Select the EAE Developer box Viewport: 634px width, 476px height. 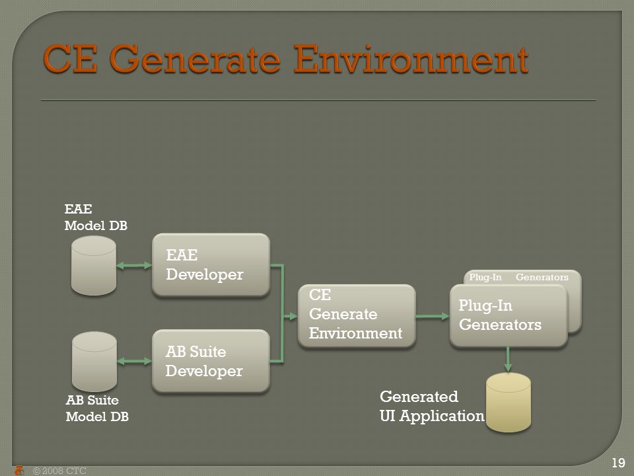[211, 265]
